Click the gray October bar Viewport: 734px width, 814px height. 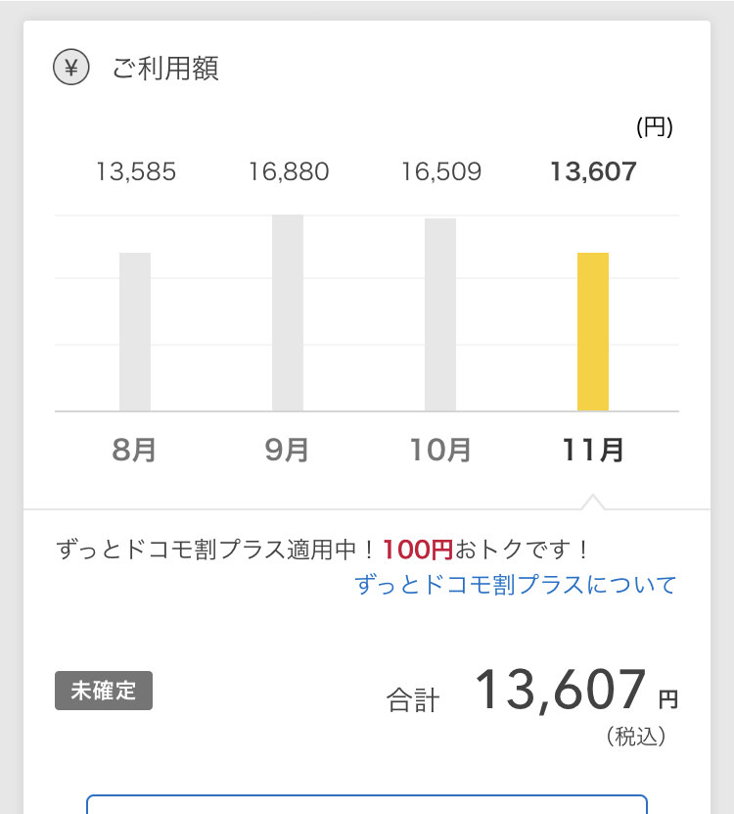(x=440, y=314)
